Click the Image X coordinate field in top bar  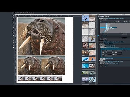[18, 13]
